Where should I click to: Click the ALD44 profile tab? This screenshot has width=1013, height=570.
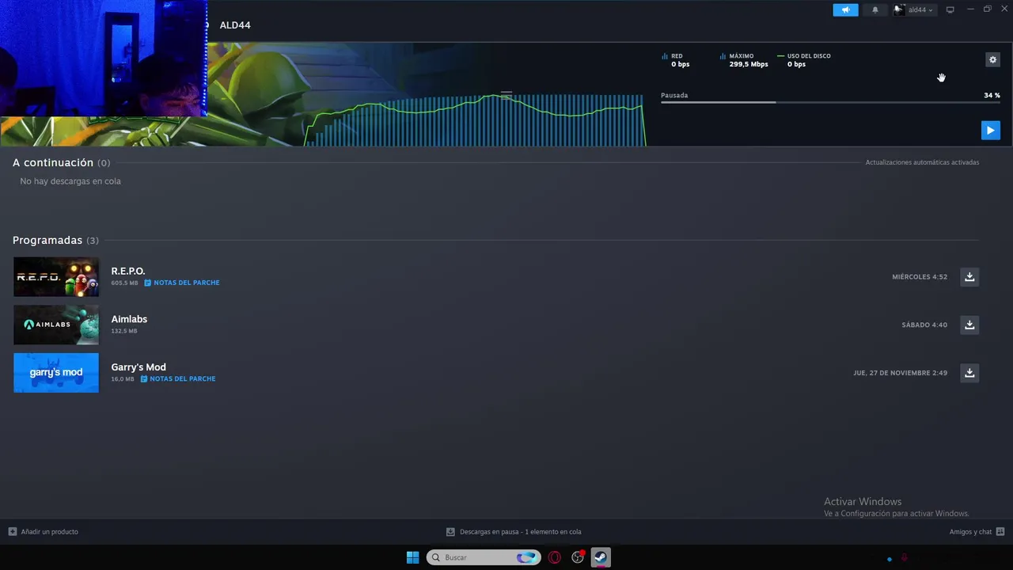click(x=235, y=25)
